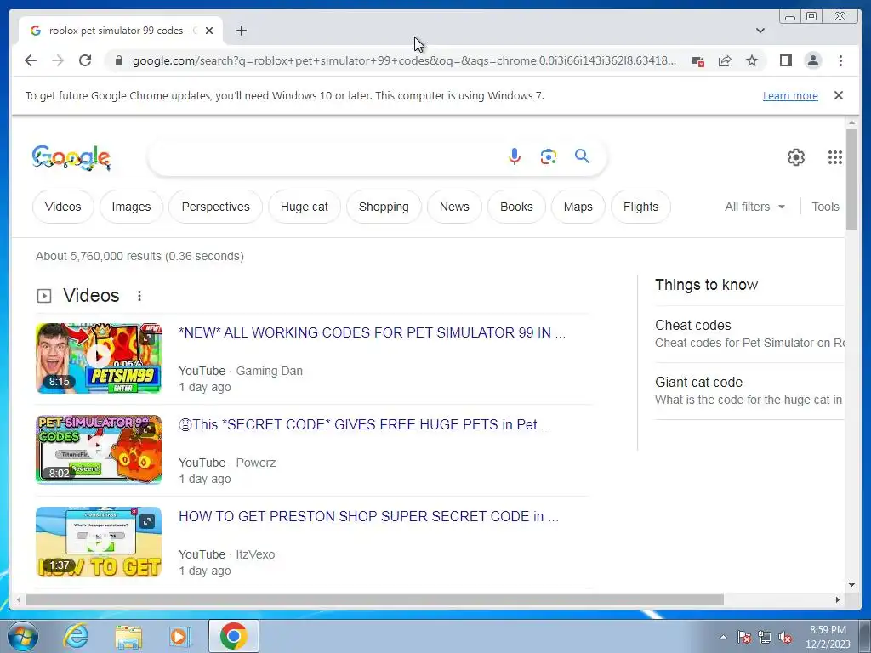Click the muted volume tray icon
Image resolution: width=871 pixels, height=653 pixels.
785,638
